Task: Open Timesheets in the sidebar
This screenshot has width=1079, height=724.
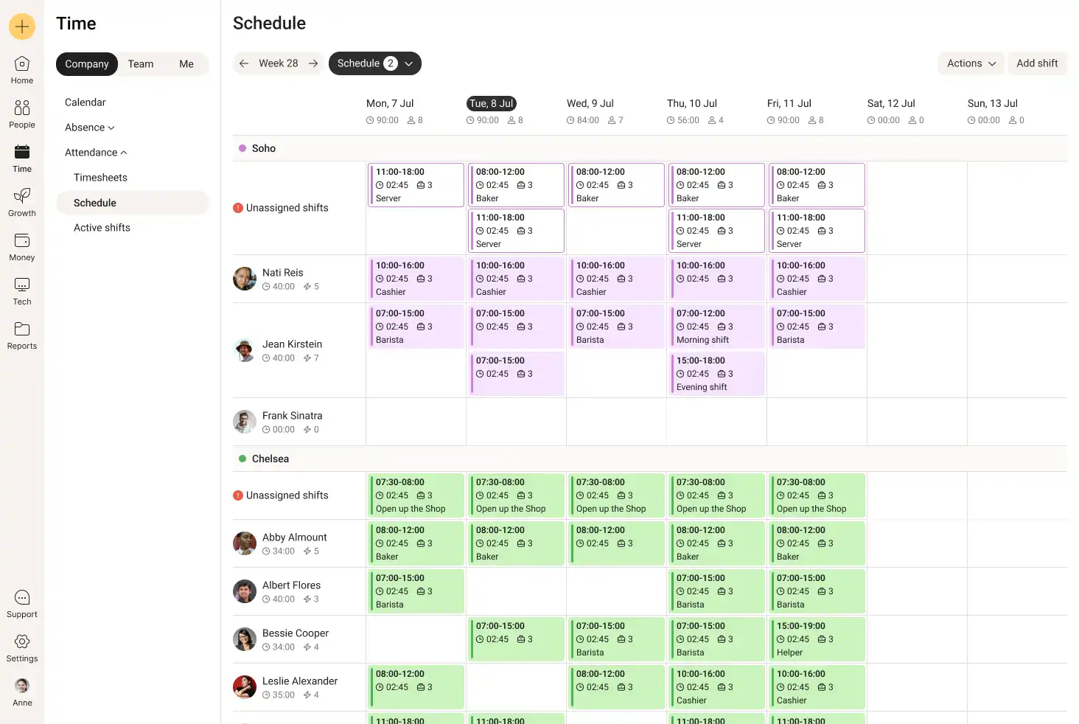Action: pos(100,178)
